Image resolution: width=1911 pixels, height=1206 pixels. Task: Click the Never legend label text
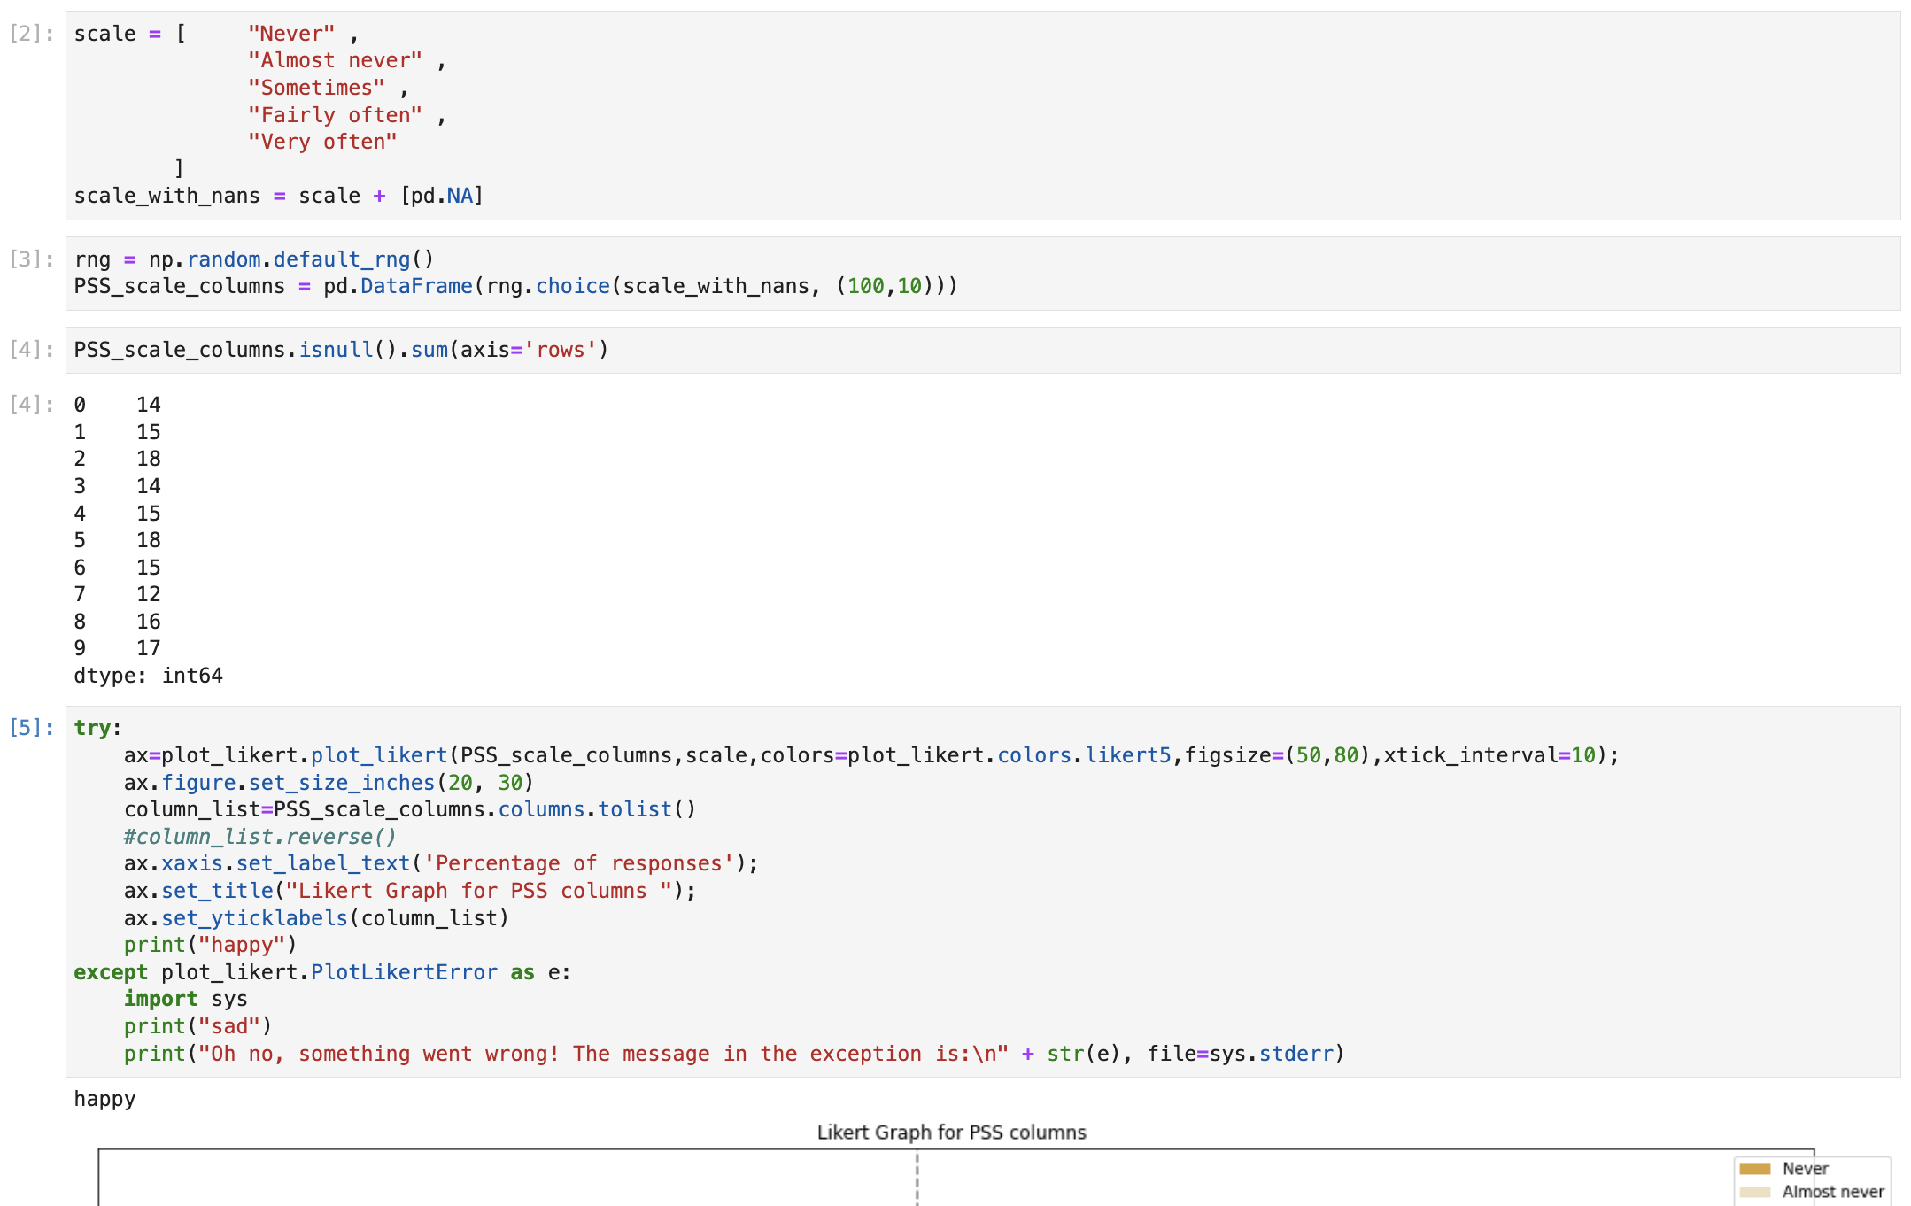(x=1804, y=1169)
